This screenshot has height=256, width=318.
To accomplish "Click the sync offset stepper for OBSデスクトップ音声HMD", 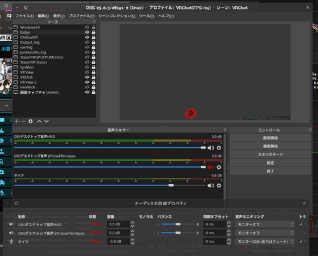I will coord(229,224).
